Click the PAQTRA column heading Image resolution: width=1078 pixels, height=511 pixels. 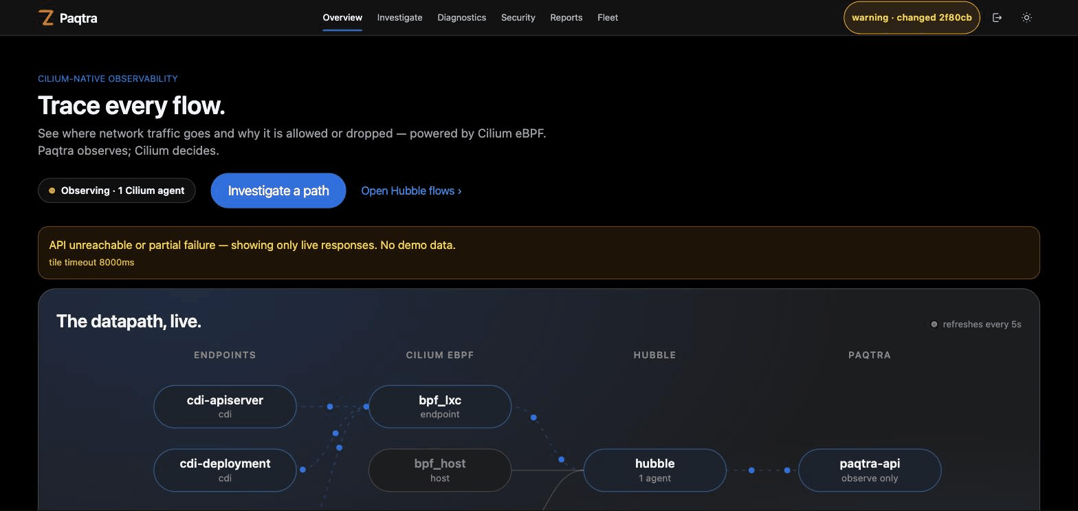pos(870,355)
